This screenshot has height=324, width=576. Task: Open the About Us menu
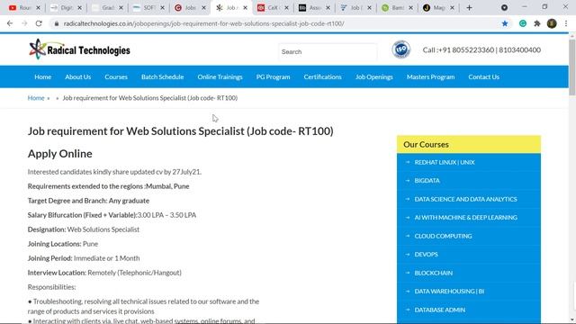tap(78, 76)
